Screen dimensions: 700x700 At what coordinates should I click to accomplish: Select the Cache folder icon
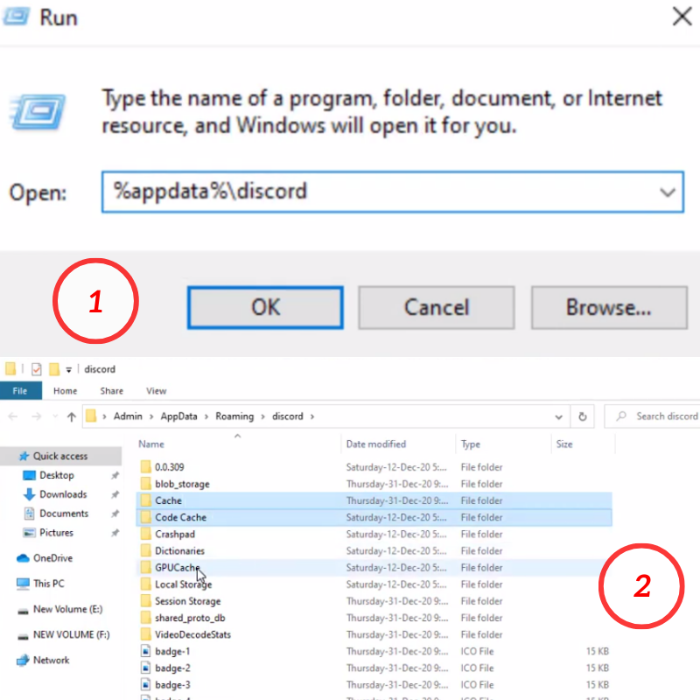pos(145,500)
